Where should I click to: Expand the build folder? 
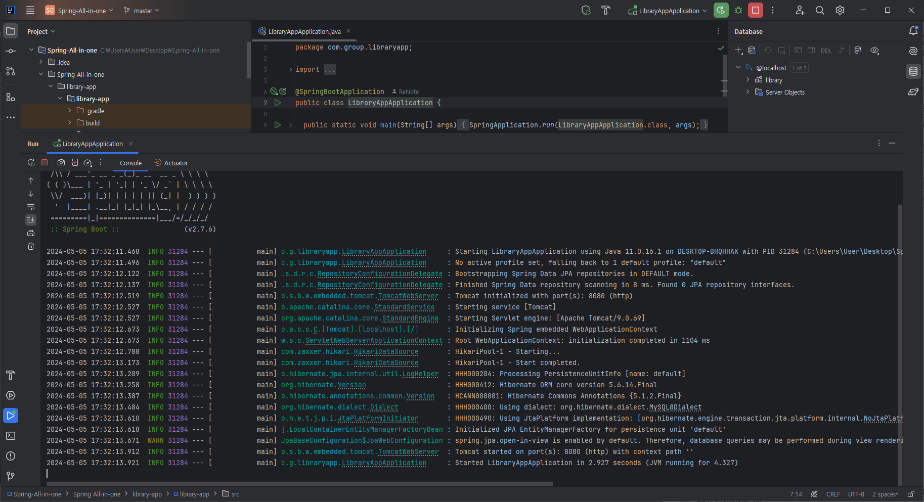point(70,123)
